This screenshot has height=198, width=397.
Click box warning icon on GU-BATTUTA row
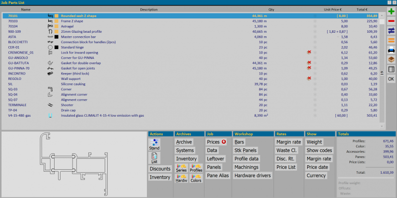[309, 63]
